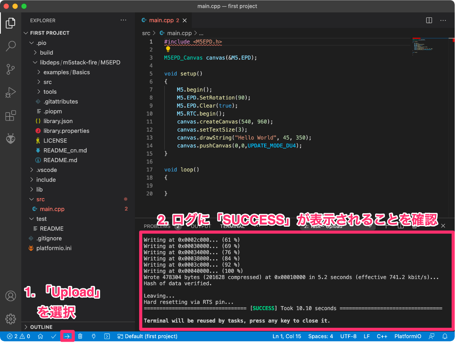Switch environment Default (first project)

[147, 336]
